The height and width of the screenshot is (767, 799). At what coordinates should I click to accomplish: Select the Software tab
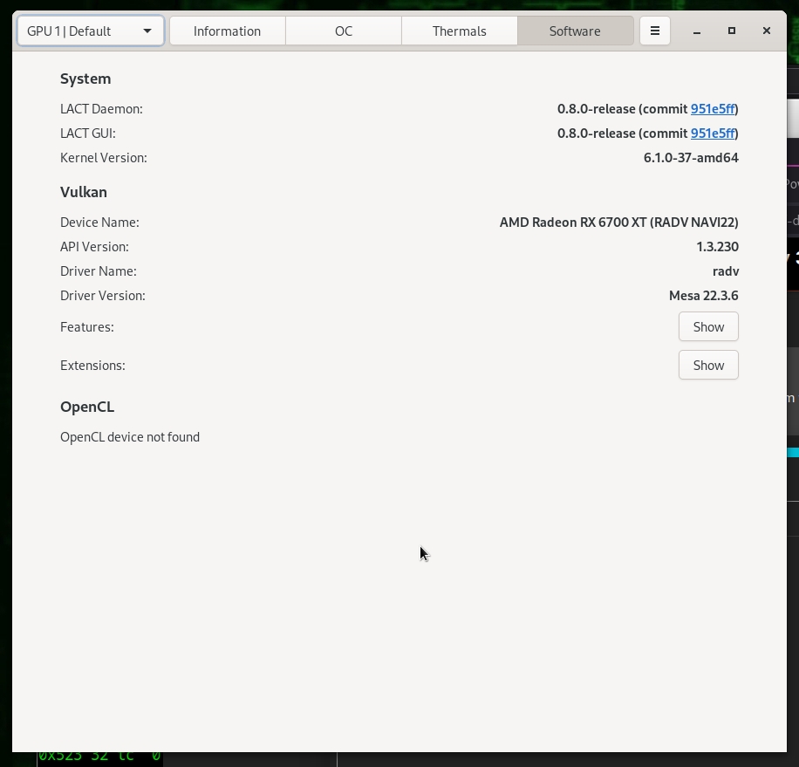coord(575,31)
